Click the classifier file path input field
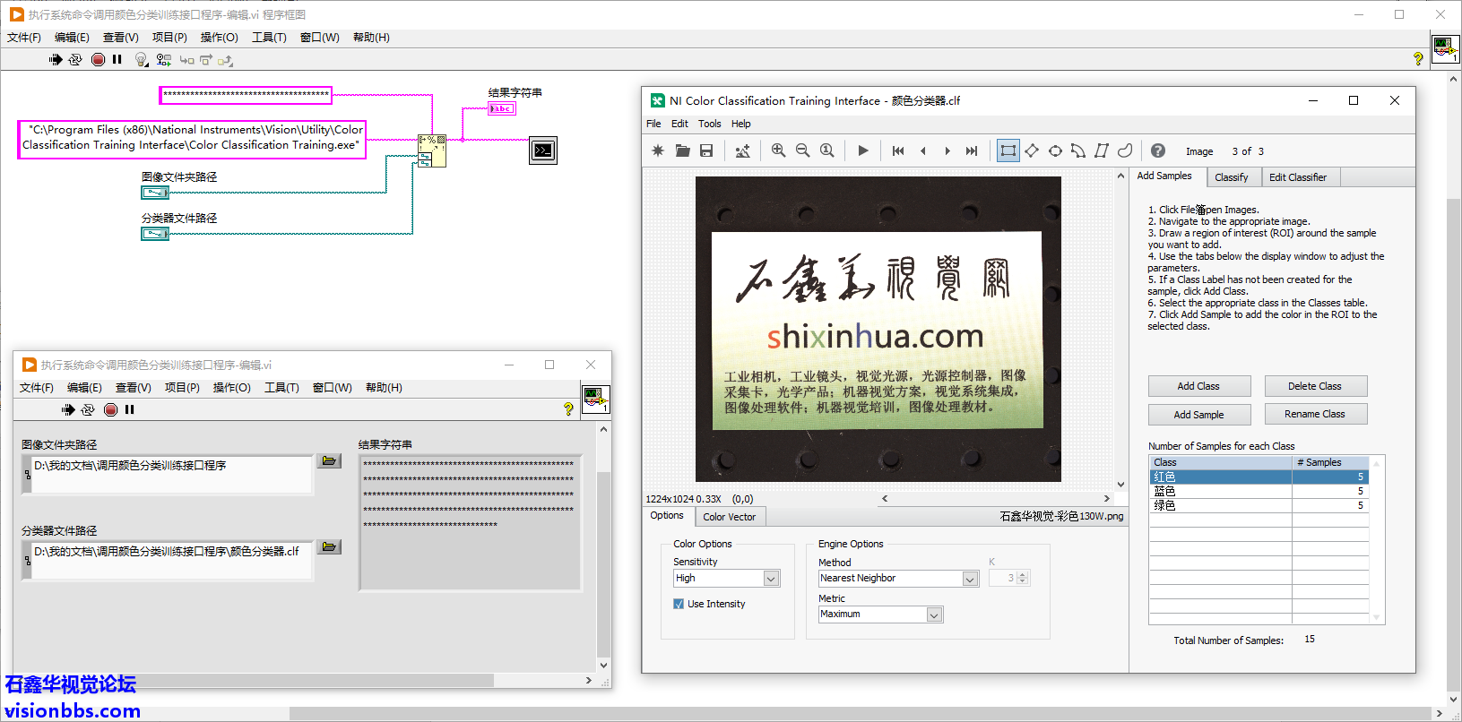 coord(172,560)
